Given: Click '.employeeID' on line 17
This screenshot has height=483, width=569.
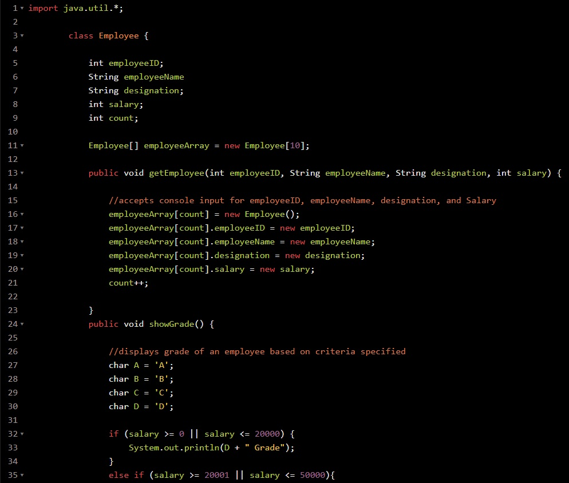Looking at the screenshot, I should 238,228.
